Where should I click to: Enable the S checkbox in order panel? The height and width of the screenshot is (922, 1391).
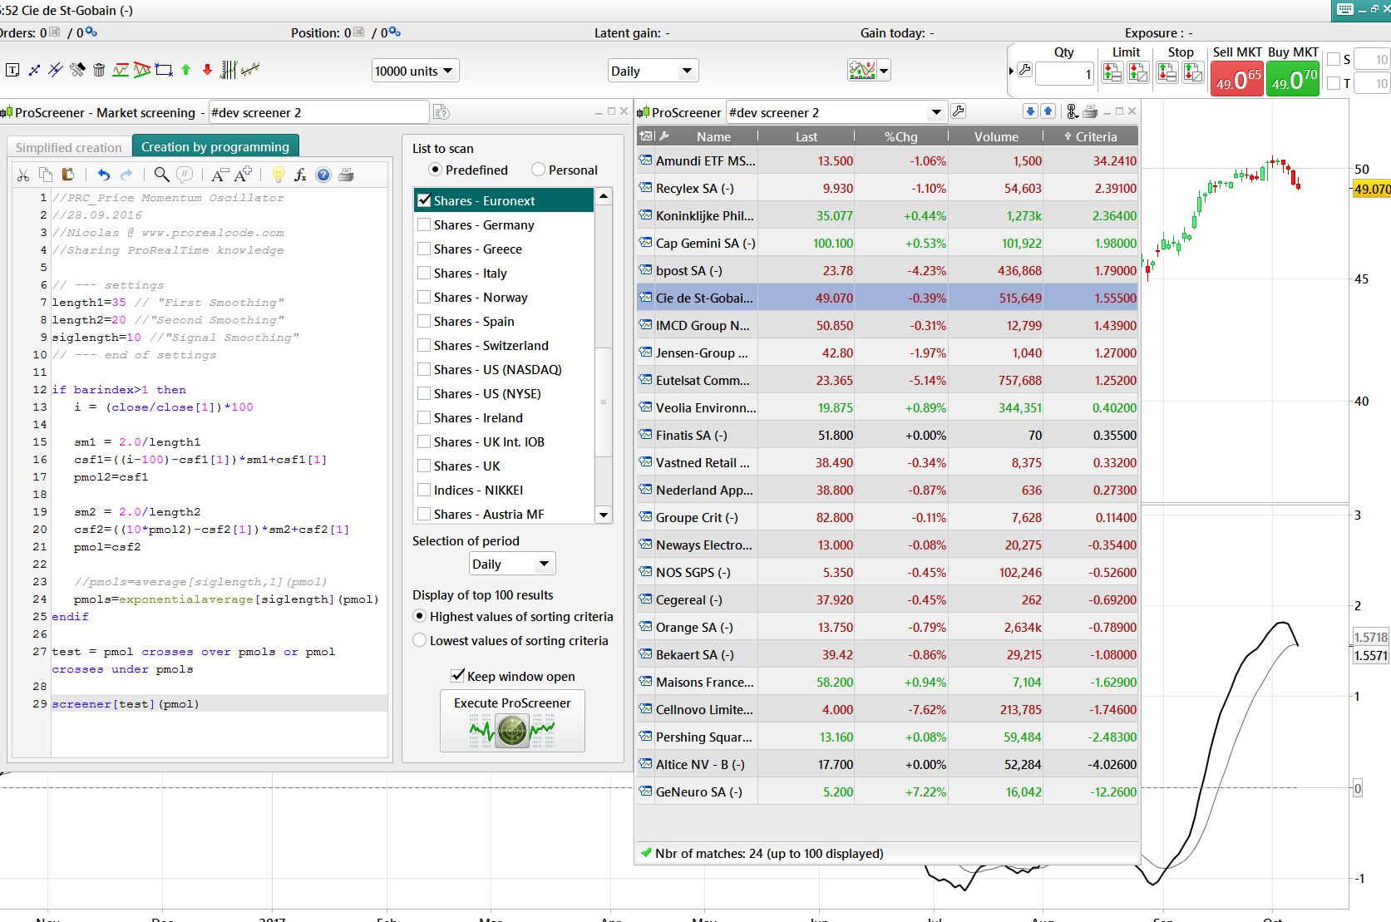point(1334,59)
